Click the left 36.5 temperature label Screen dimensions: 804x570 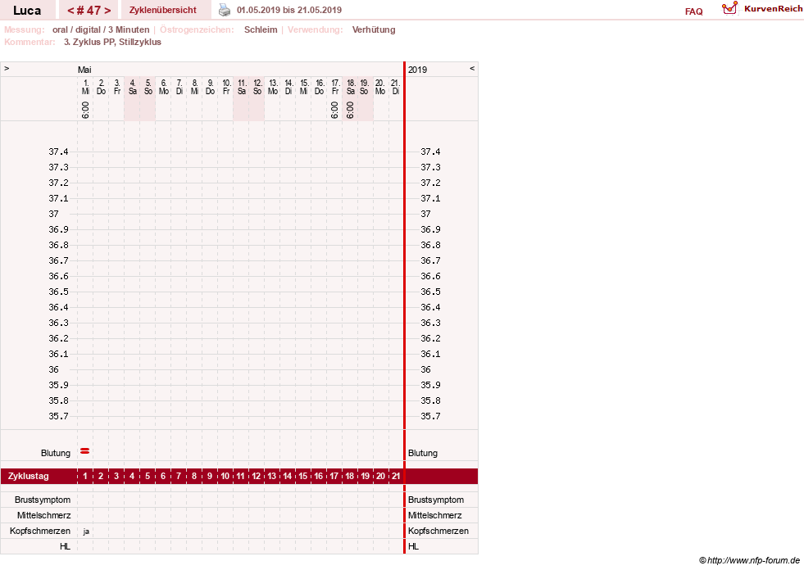click(x=58, y=292)
